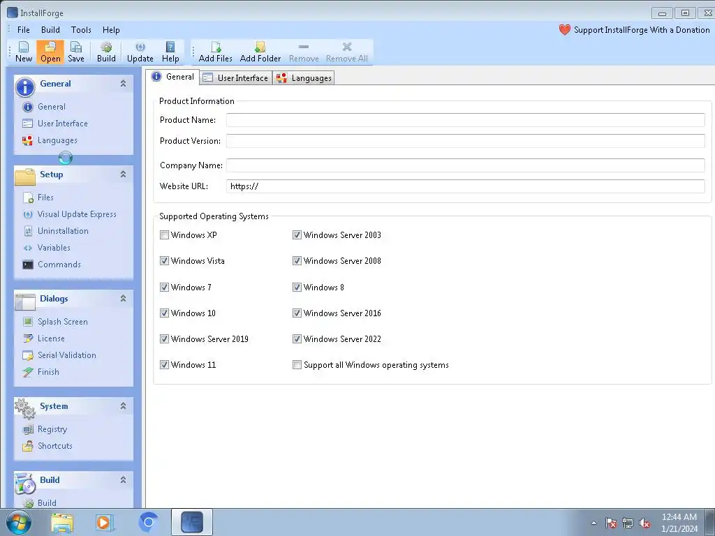Open Registry in System group
This screenshot has width=715, height=536.
45,429
